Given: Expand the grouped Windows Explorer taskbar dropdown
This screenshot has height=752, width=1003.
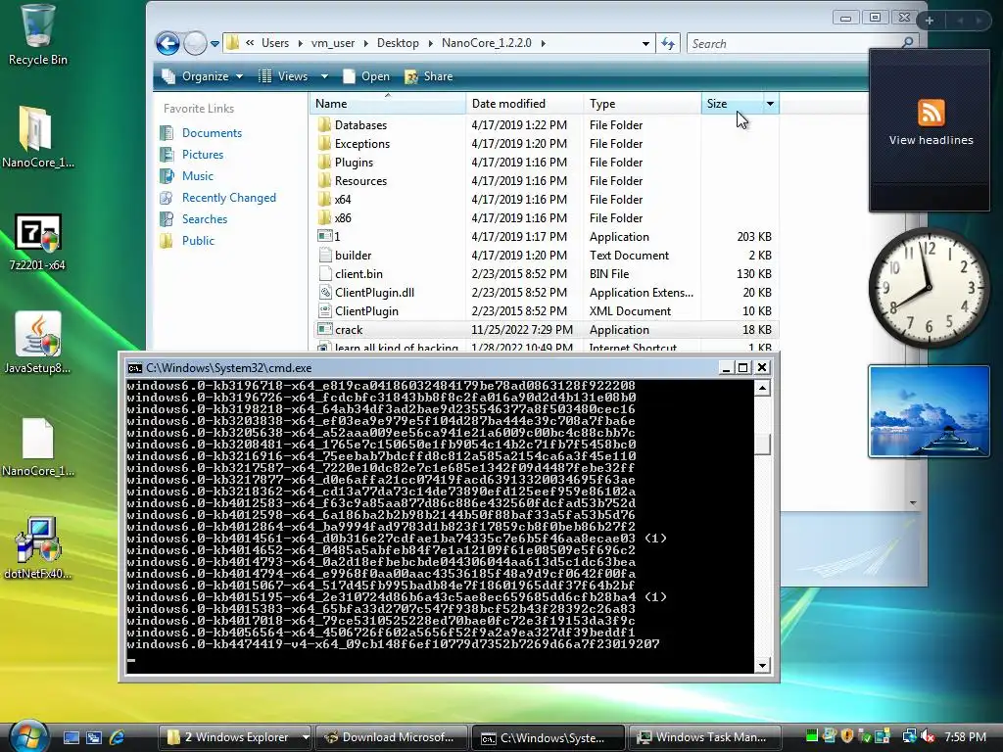Looking at the screenshot, I should point(306,737).
